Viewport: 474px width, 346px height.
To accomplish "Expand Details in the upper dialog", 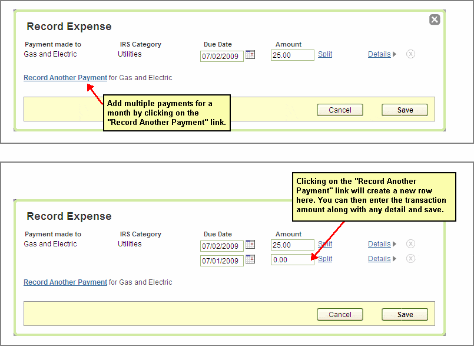I will 382,54.
